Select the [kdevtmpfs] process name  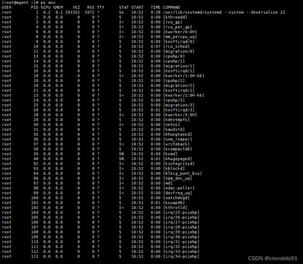[176, 120]
